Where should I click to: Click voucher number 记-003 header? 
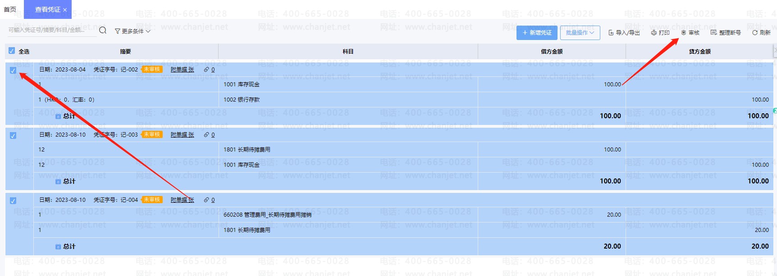coord(116,135)
